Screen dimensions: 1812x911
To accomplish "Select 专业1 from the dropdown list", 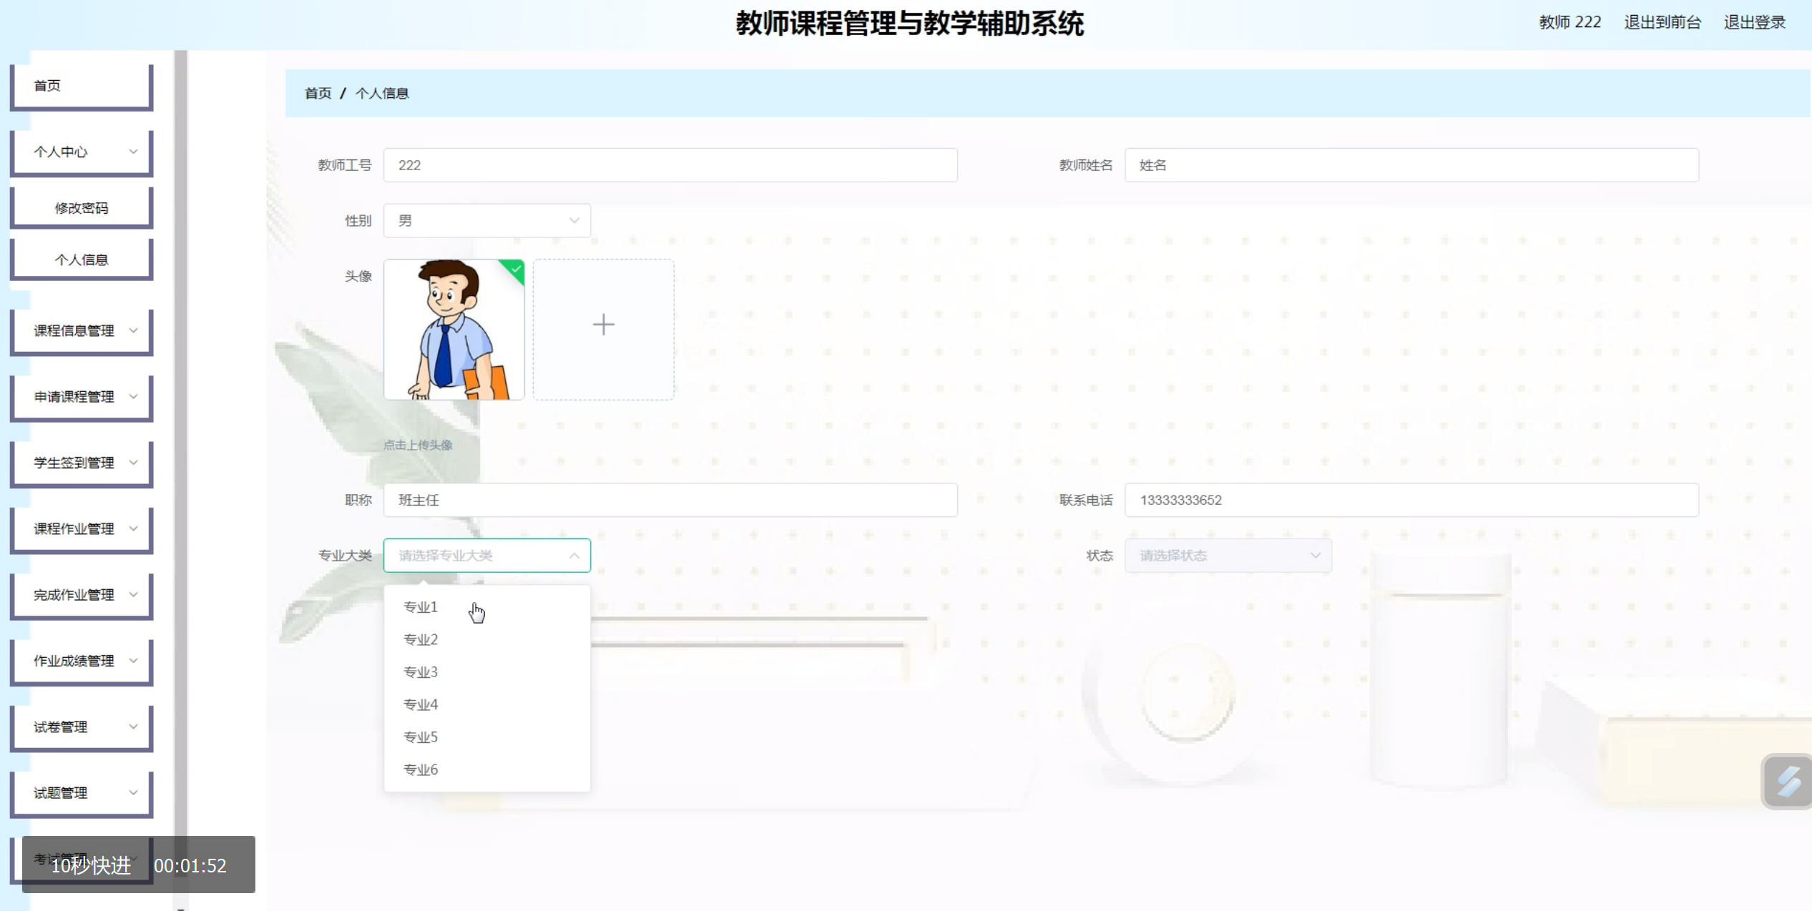I will coord(421,607).
